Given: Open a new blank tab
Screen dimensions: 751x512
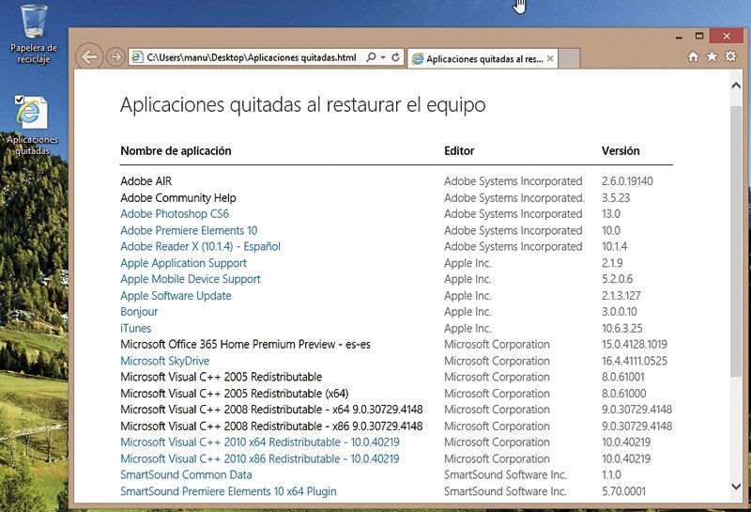Looking at the screenshot, I should point(570,58).
